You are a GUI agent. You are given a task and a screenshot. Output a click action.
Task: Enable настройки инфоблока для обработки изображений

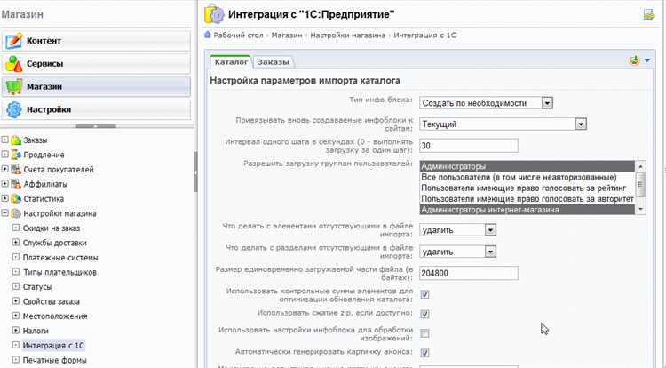pos(424,333)
